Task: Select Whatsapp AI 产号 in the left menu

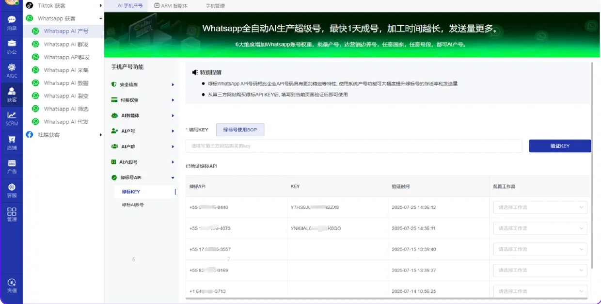Action: coord(62,31)
